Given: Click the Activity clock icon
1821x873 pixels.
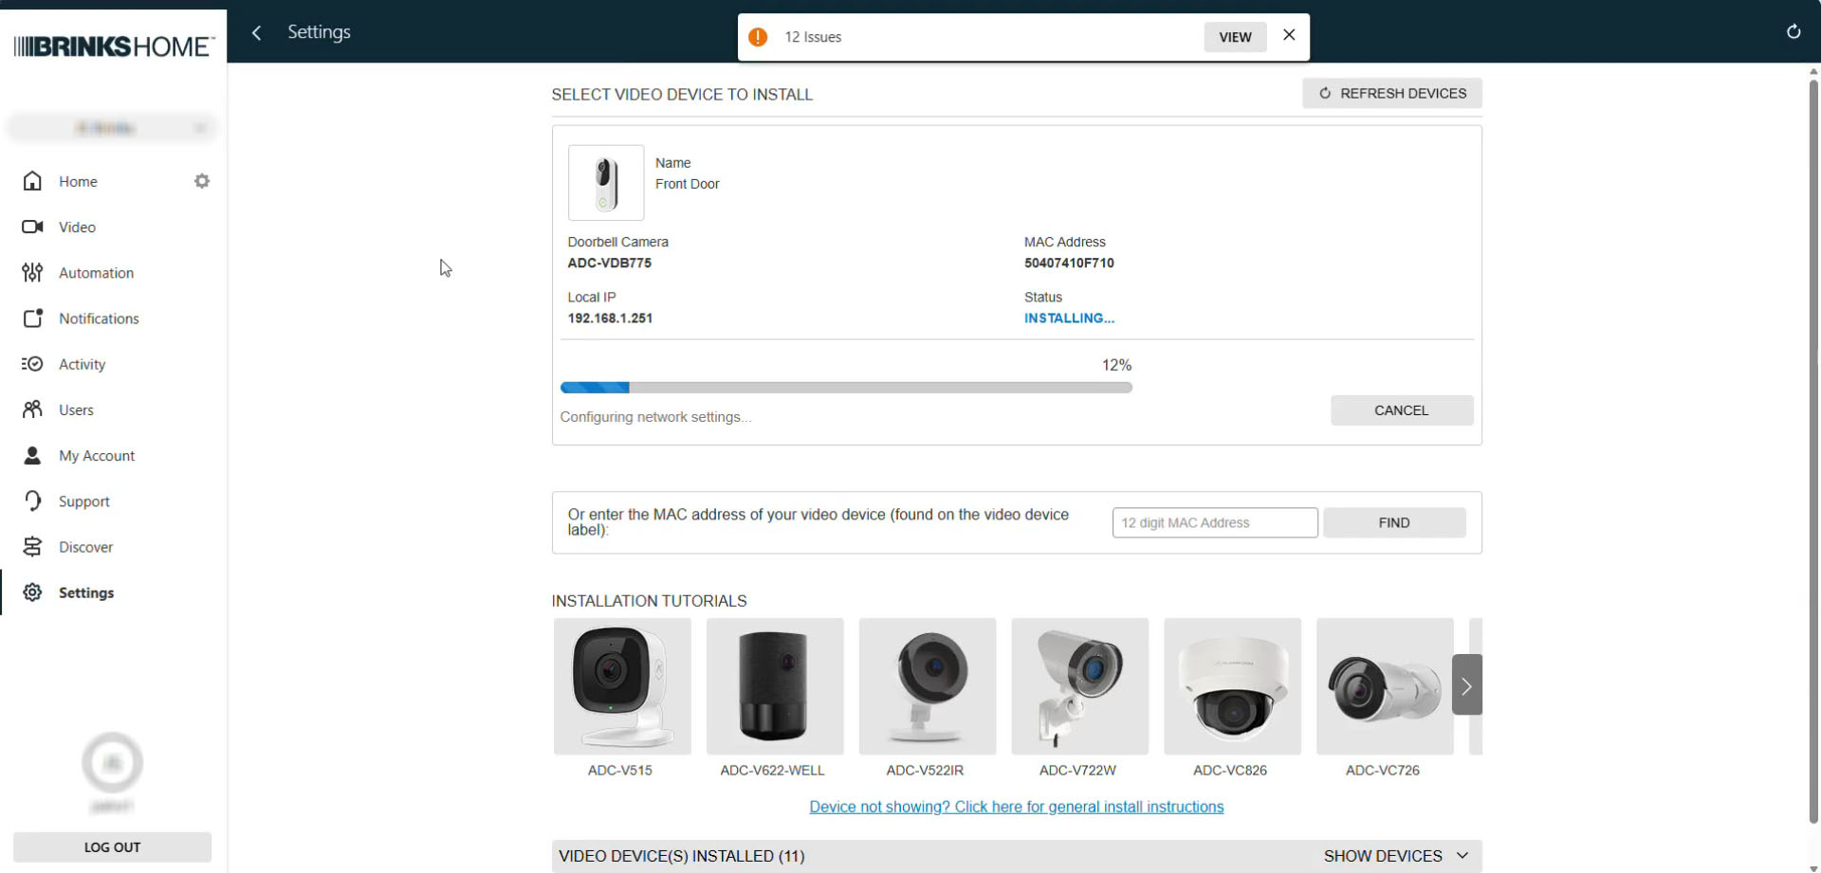Looking at the screenshot, I should (32, 364).
